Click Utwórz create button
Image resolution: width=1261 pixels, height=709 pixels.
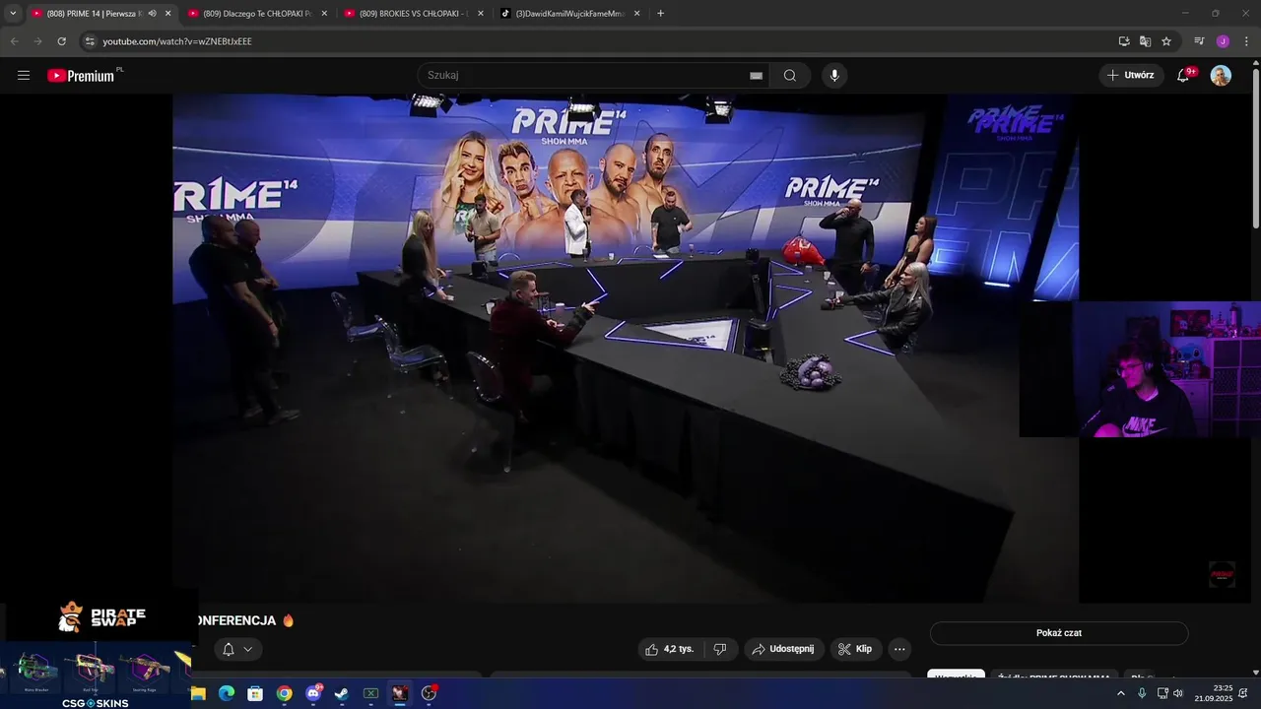(1131, 75)
